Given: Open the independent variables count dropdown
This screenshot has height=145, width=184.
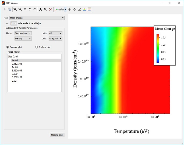Looking at the screenshot, I should pyautogui.click(x=13, y=23).
